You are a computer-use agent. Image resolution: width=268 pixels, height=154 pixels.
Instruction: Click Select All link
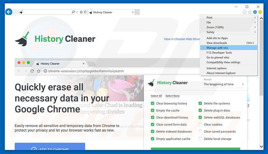156,96
